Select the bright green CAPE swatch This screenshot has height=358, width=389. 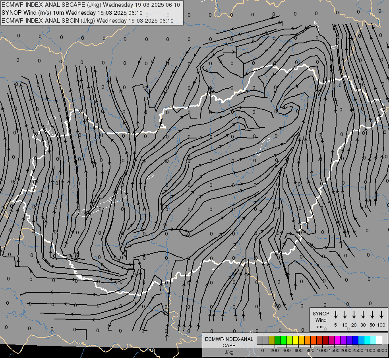point(284,340)
